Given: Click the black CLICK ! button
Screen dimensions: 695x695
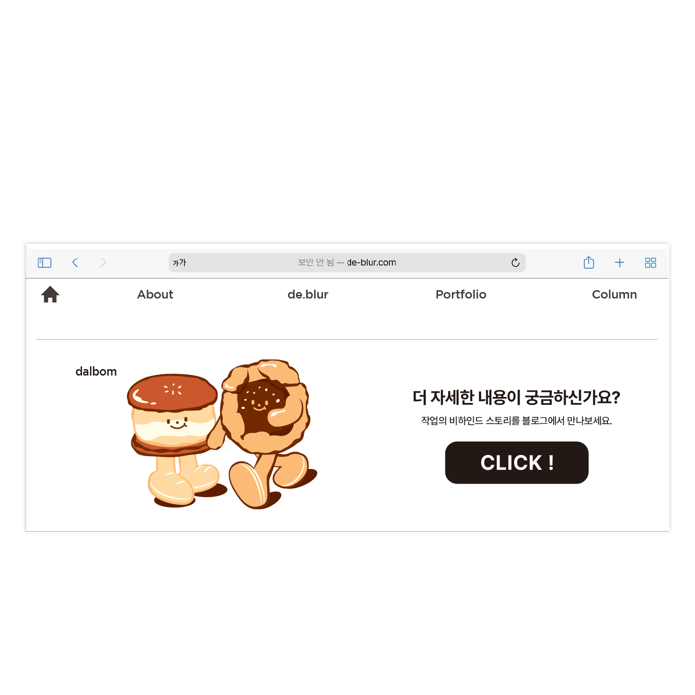Looking at the screenshot, I should pyautogui.click(x=517, y=462).
